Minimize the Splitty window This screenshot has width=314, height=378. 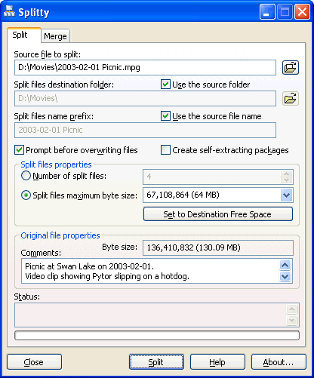(x=267, y=11)
